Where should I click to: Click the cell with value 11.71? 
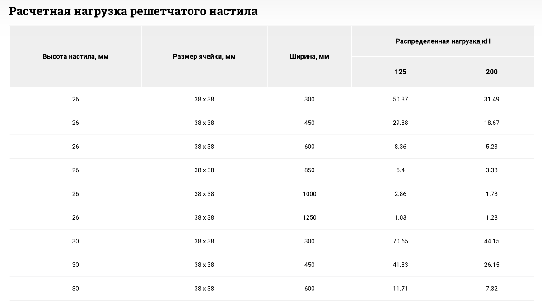click(x=400, y=289)
